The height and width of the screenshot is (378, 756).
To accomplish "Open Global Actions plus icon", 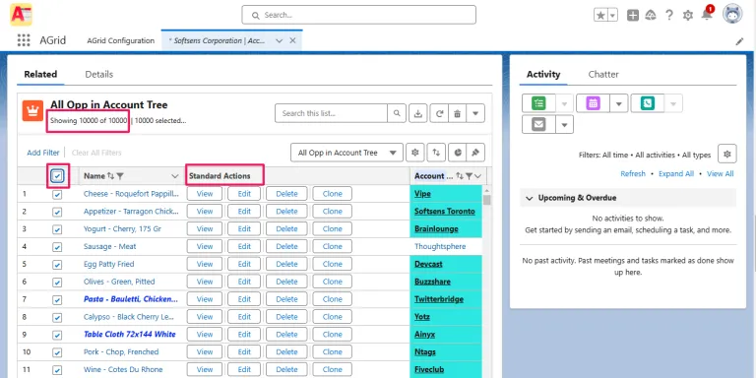I will click(633, 15).
